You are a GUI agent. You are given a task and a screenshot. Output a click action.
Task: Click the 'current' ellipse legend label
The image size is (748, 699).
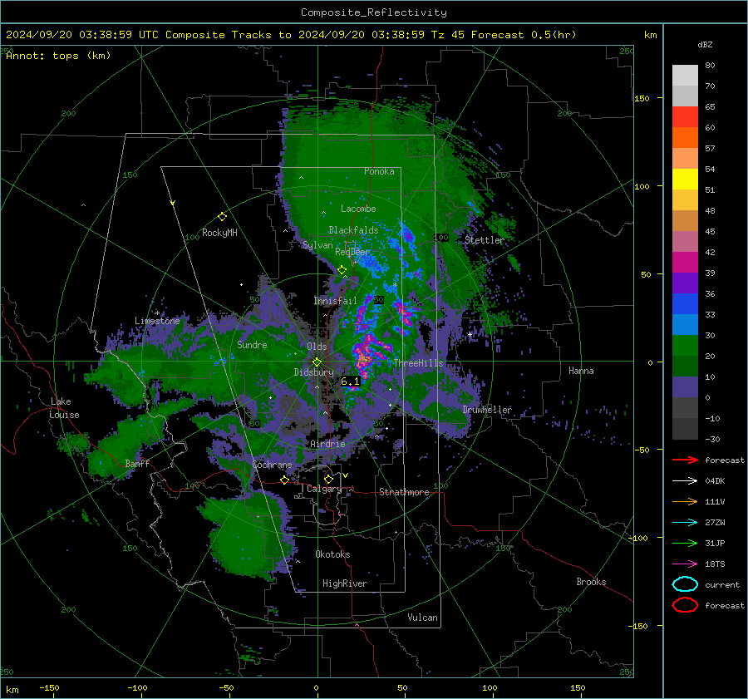tap(722, 585)
